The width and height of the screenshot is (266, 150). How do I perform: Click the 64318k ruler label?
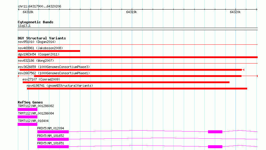pos(28,12)
